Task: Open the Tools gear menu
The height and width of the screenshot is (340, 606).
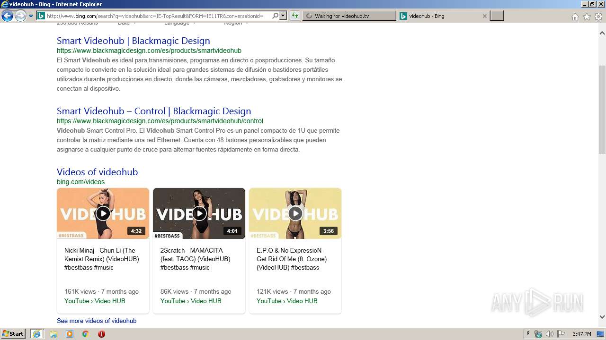Action: [598, 17]
